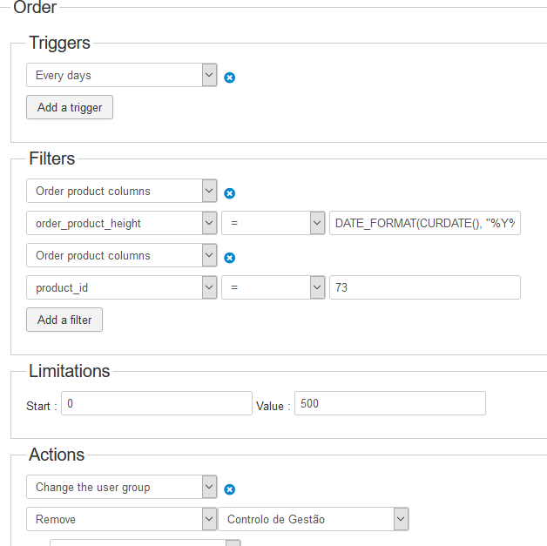This screenshot has width=547, height=546.
Task: Delete the first Order product columns filter
Action: (230, 193)
